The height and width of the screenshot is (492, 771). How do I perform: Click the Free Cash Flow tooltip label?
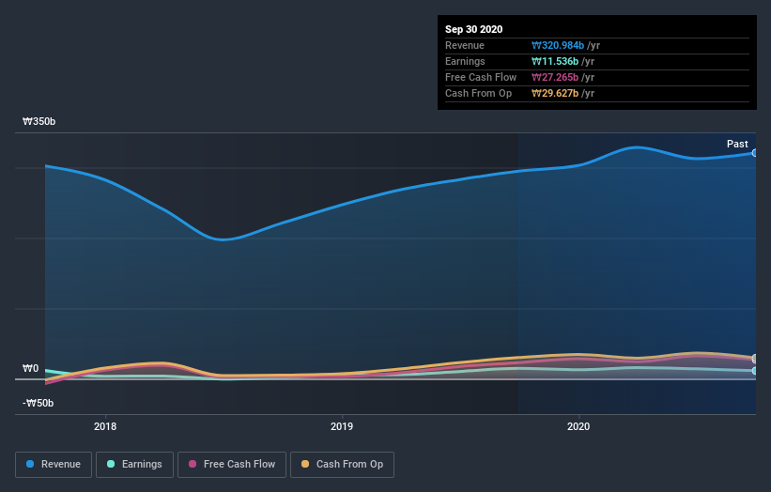(x=481, y=77)
